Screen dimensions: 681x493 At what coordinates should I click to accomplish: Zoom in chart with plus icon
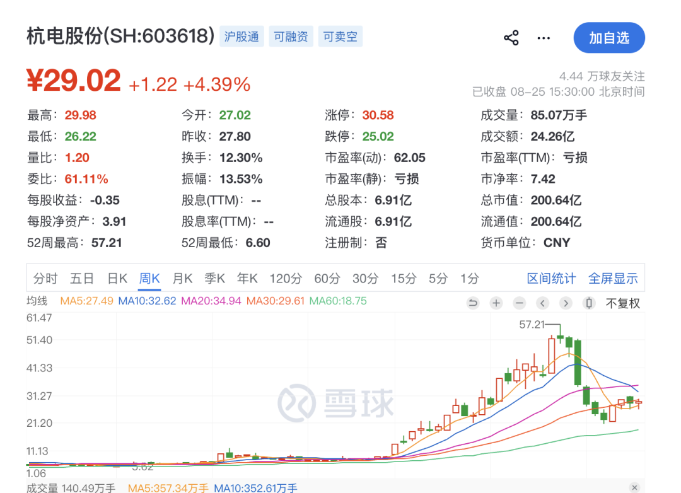496,303
